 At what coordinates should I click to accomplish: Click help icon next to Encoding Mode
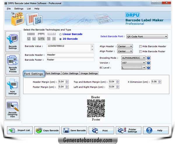point(148,58)
